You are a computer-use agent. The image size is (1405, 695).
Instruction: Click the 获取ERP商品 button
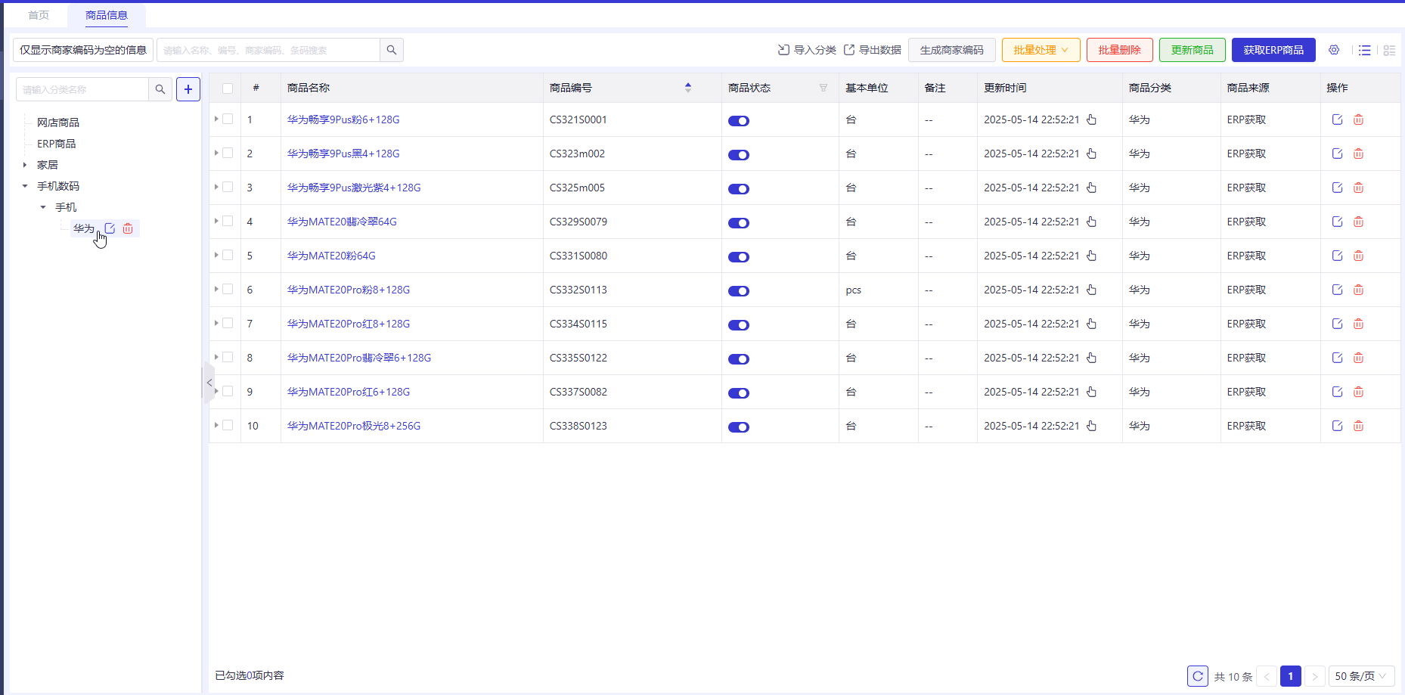click(1273, 50)
